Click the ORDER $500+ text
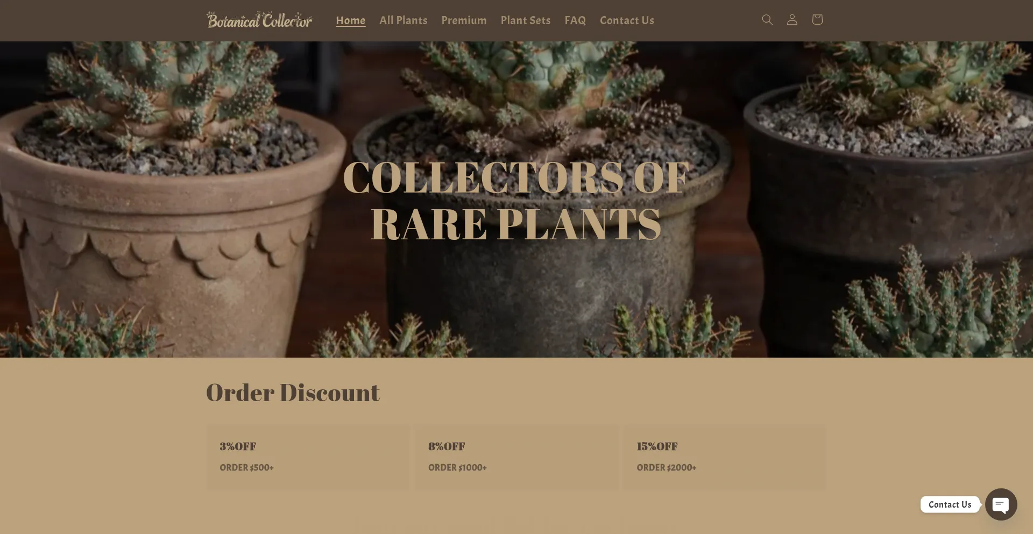Screen dimensions: 1033x534 (246, 468)
